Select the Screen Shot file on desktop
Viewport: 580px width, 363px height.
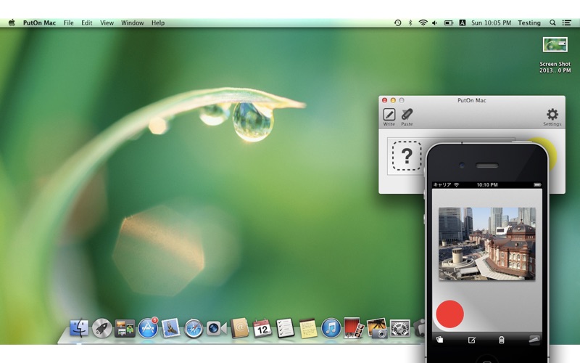(x=555, y=55)
